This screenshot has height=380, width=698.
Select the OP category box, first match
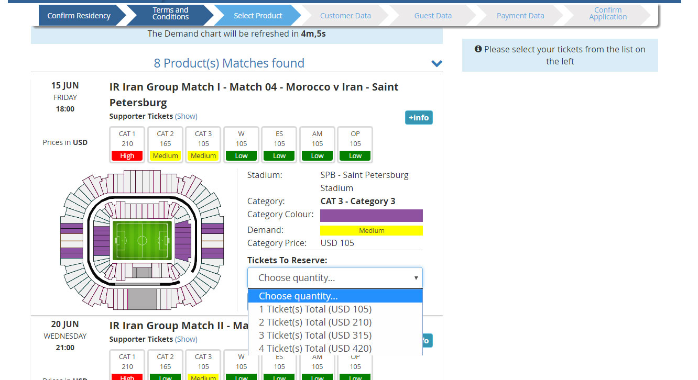(355, 144)
